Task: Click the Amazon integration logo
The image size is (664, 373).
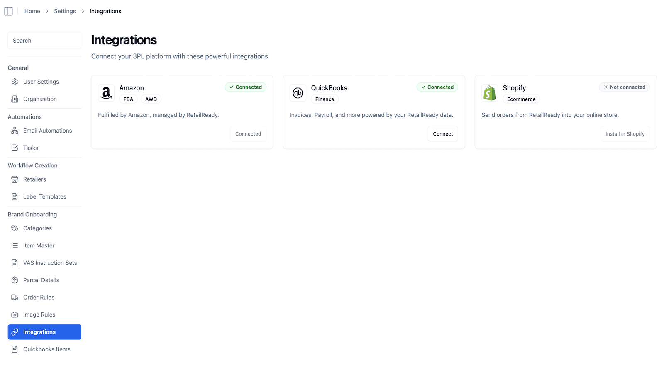Action: (106, 92)
